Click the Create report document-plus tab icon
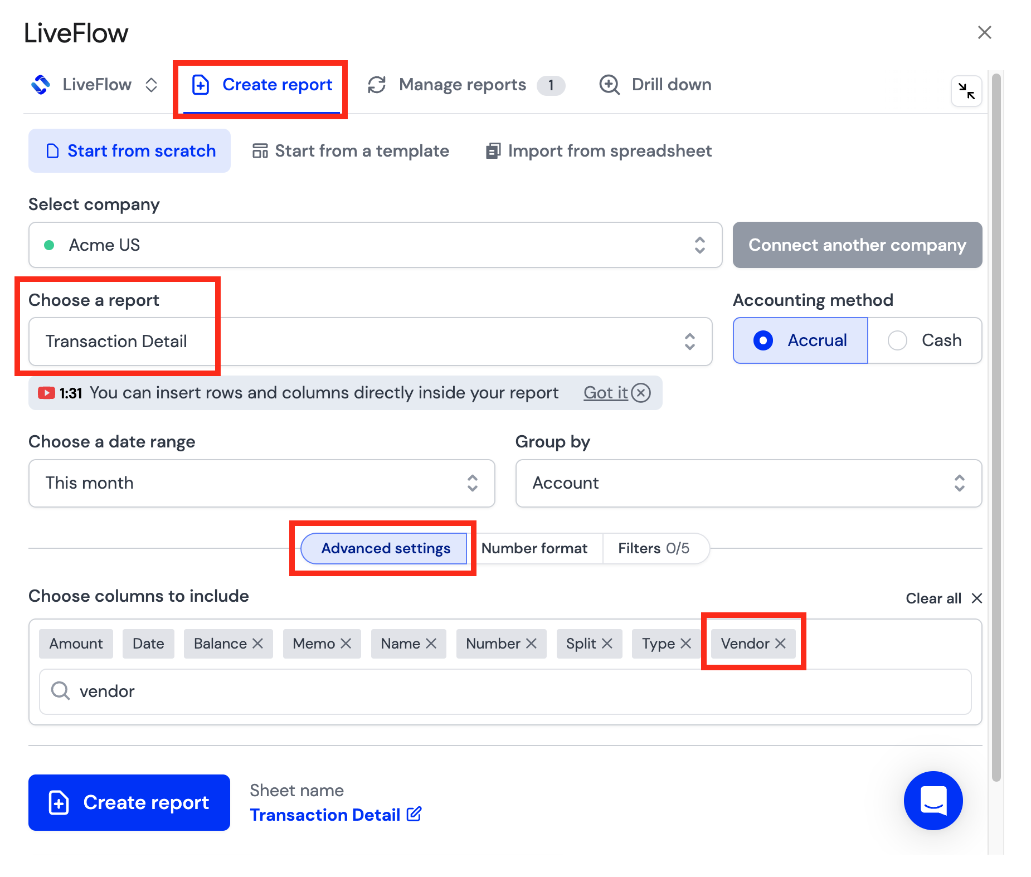Screen dimensions: 1031x877 tap(200, 85)
